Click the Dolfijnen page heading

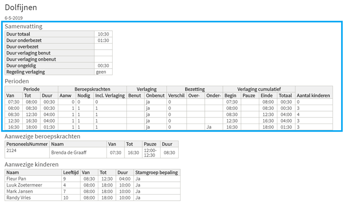[x=21, y=7]
